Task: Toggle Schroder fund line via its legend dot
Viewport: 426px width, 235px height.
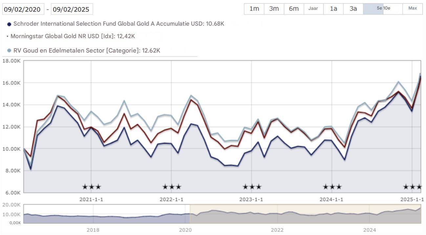Action: tap(9, 23)
